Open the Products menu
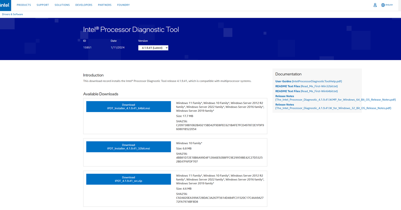This screenshot has height=210, width=401. [x=24, y=5]
